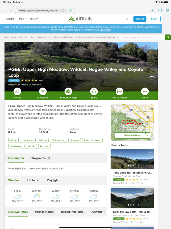
Task: Select the Weather tab
Action: coord(14,180)
